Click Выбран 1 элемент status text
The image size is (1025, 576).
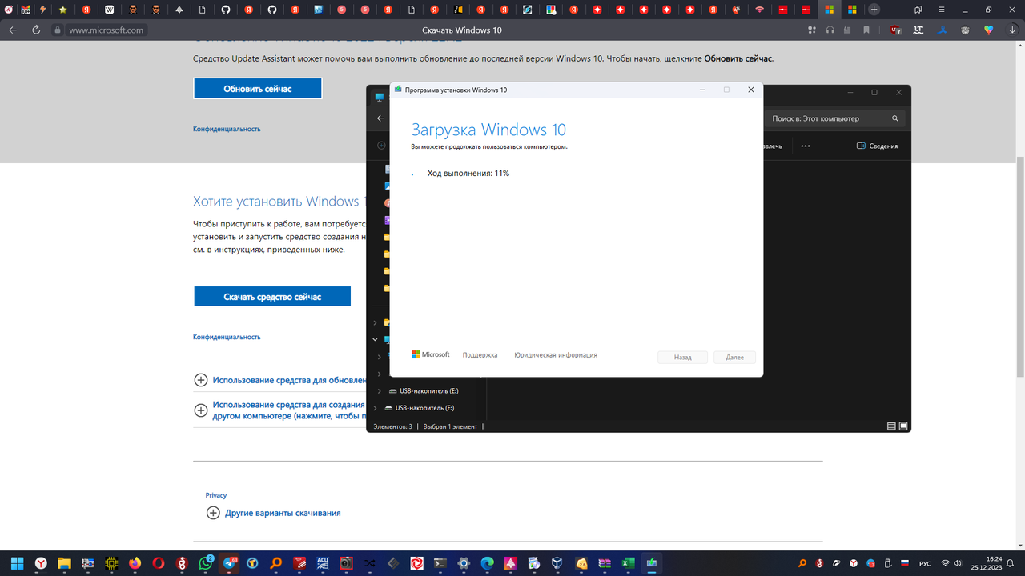pos(449,426)
